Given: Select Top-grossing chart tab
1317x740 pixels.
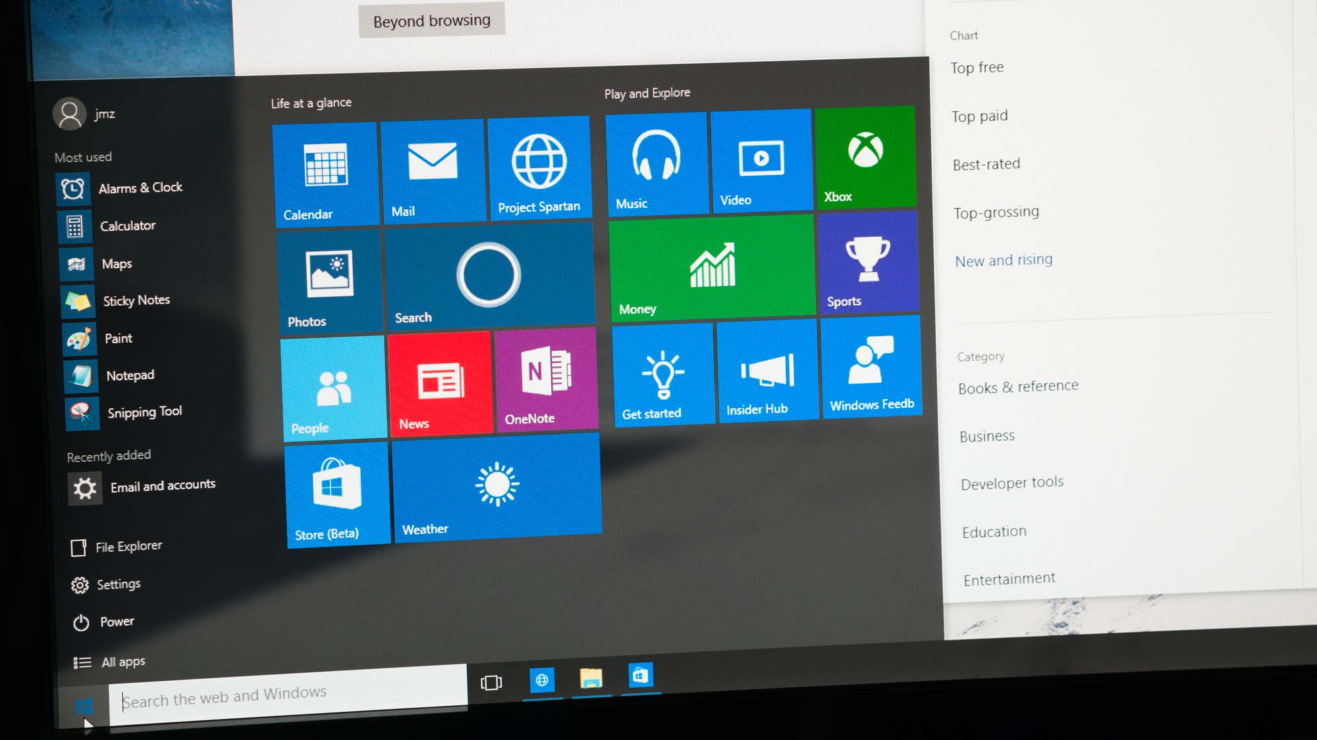Looking at the screenshot, I should [x=994, y=211].
